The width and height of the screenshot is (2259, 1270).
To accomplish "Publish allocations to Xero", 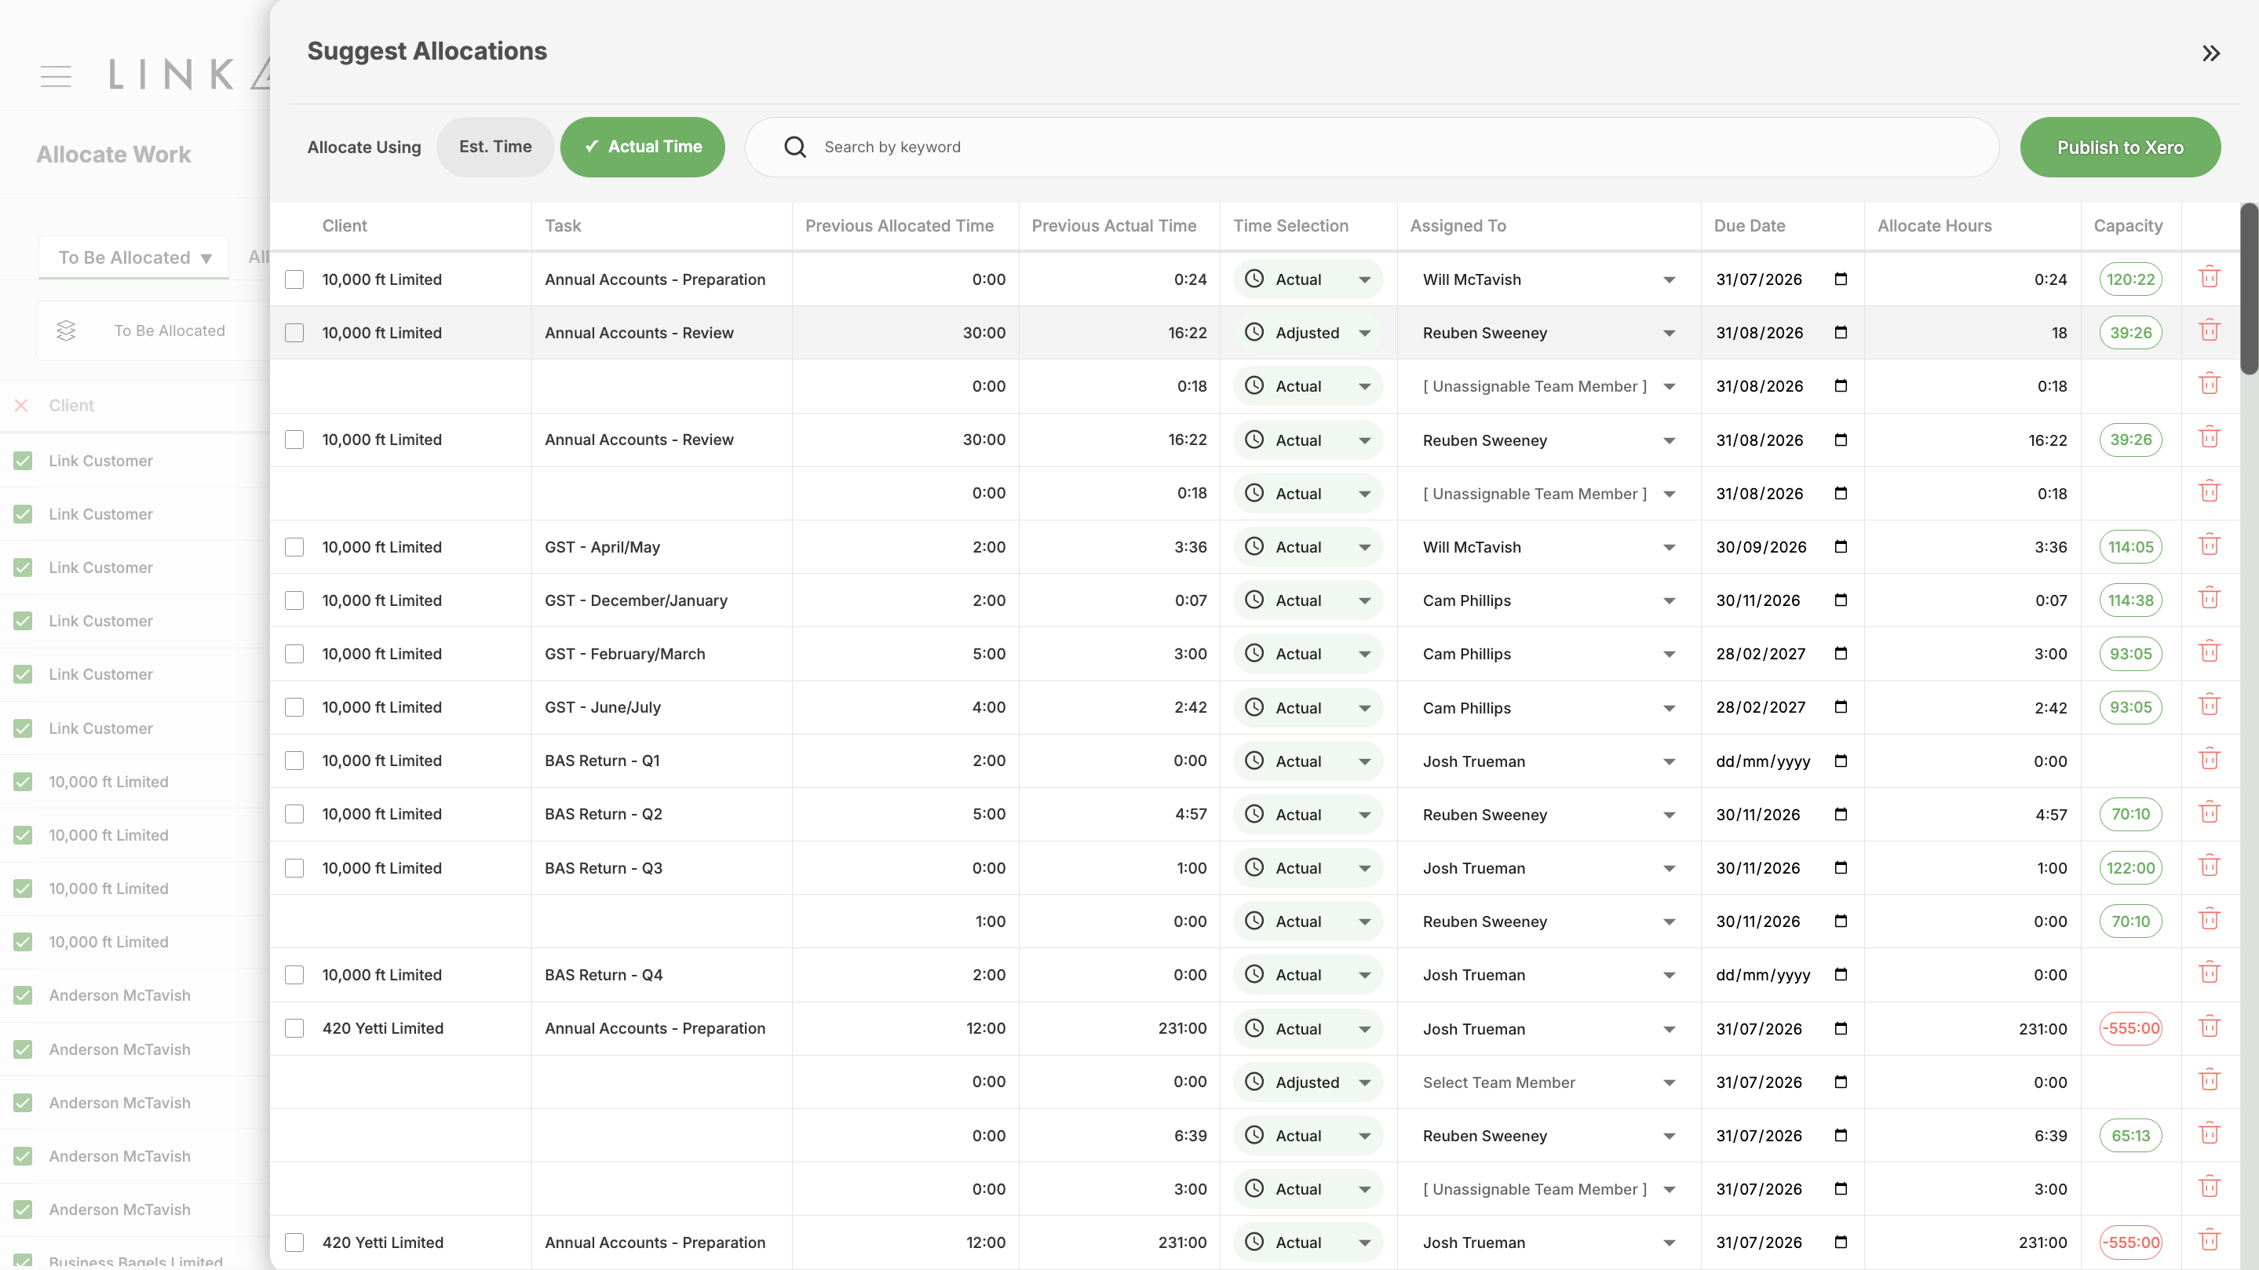I will [x=2119, y=148].
